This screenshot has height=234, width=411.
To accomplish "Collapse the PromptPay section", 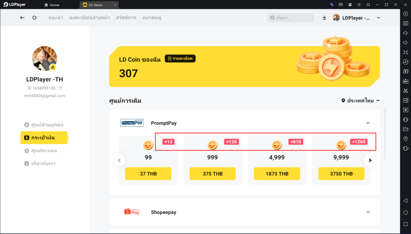I will coord(368,123).
